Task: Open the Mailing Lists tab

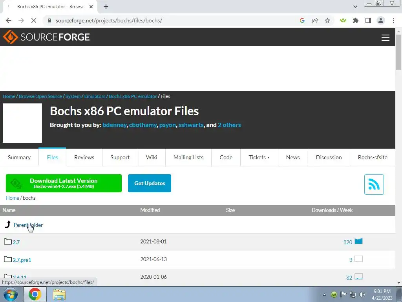Action: [188, 157]
